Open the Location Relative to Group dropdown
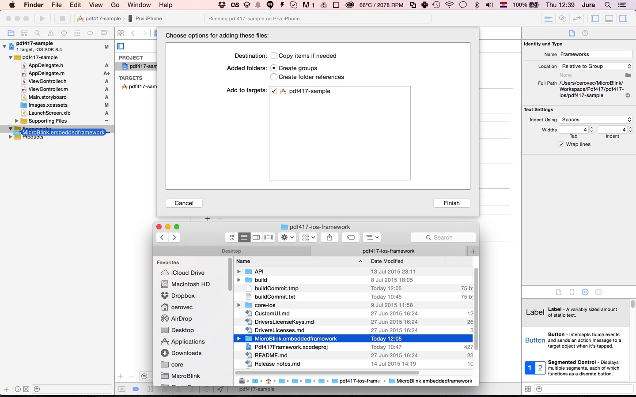636x397 pixels. [x=596, y=66]
